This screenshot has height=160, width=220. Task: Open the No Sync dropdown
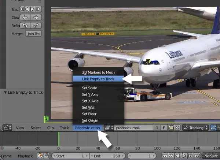pos(211,156)
